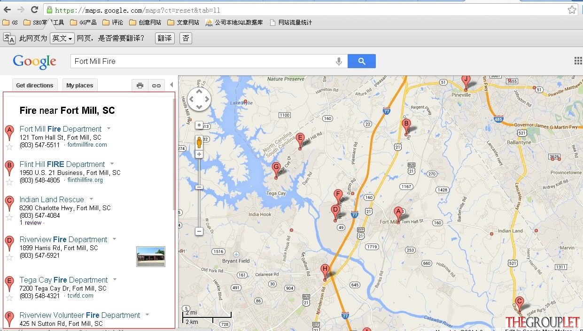Star the Fort Mill Fire Department result
583x331 pixels.
(9, 147)
